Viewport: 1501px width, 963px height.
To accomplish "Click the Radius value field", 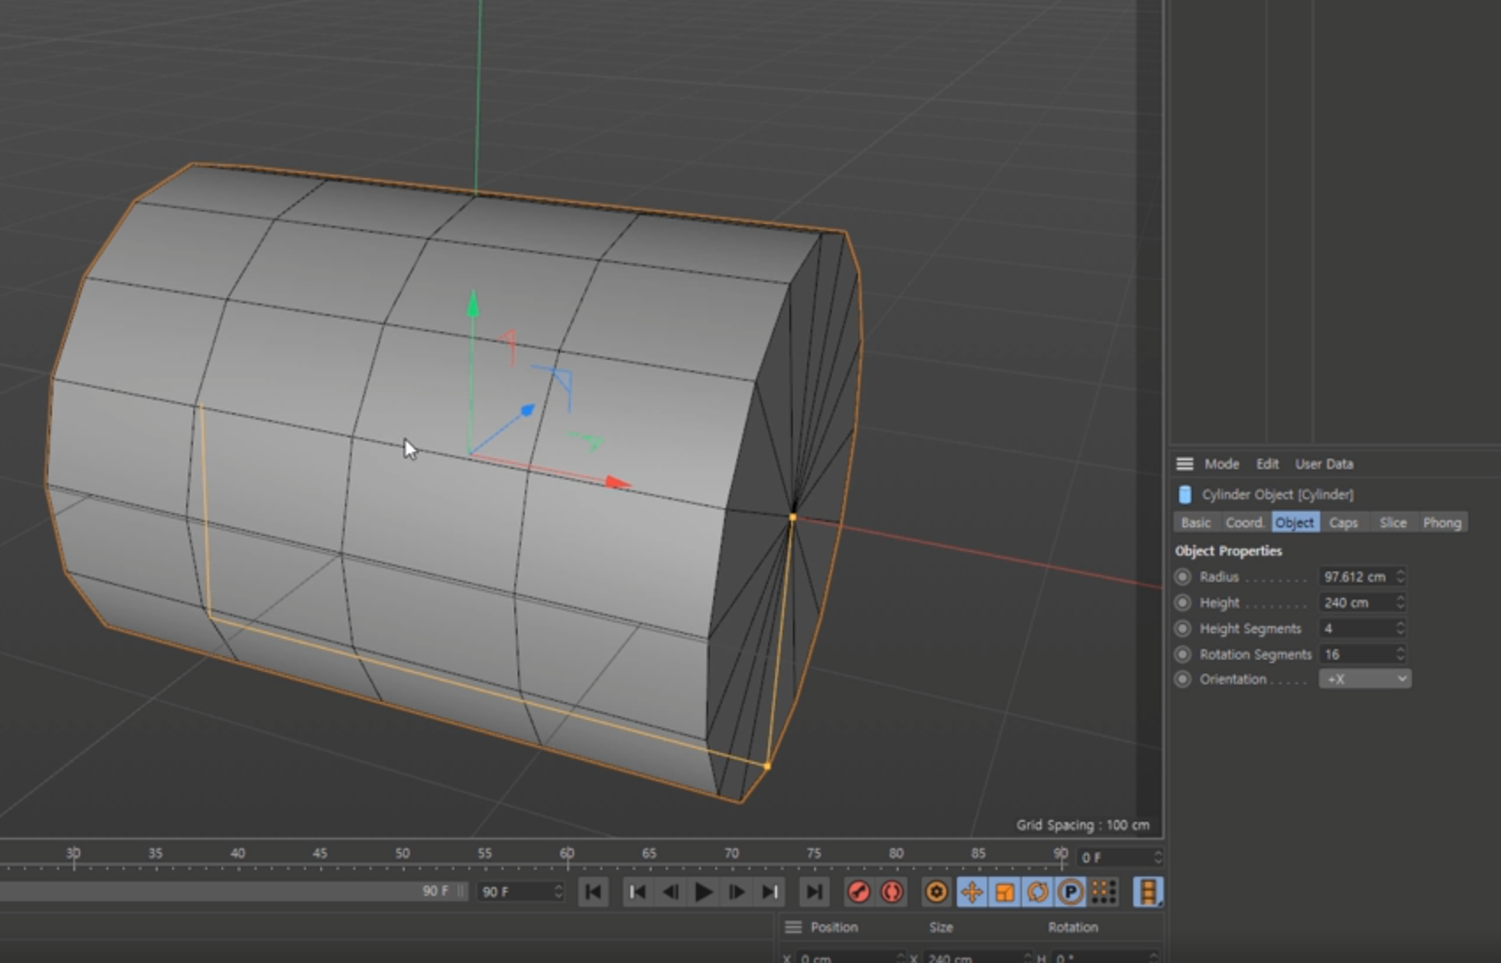I will coord(1356,577).
